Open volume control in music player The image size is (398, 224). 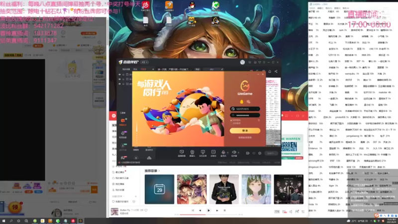291,212
